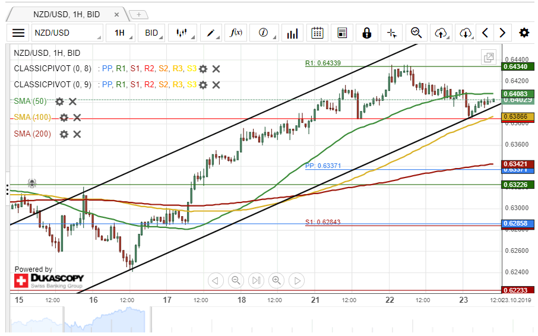This screenshot has height=336, width=538.
Task: Open chart settings gear in toolbar
Action: pos(524,33)
